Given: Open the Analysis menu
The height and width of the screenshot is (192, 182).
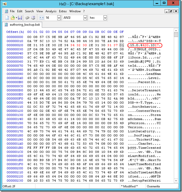Looking at the screenshot, I should point(51,11).
